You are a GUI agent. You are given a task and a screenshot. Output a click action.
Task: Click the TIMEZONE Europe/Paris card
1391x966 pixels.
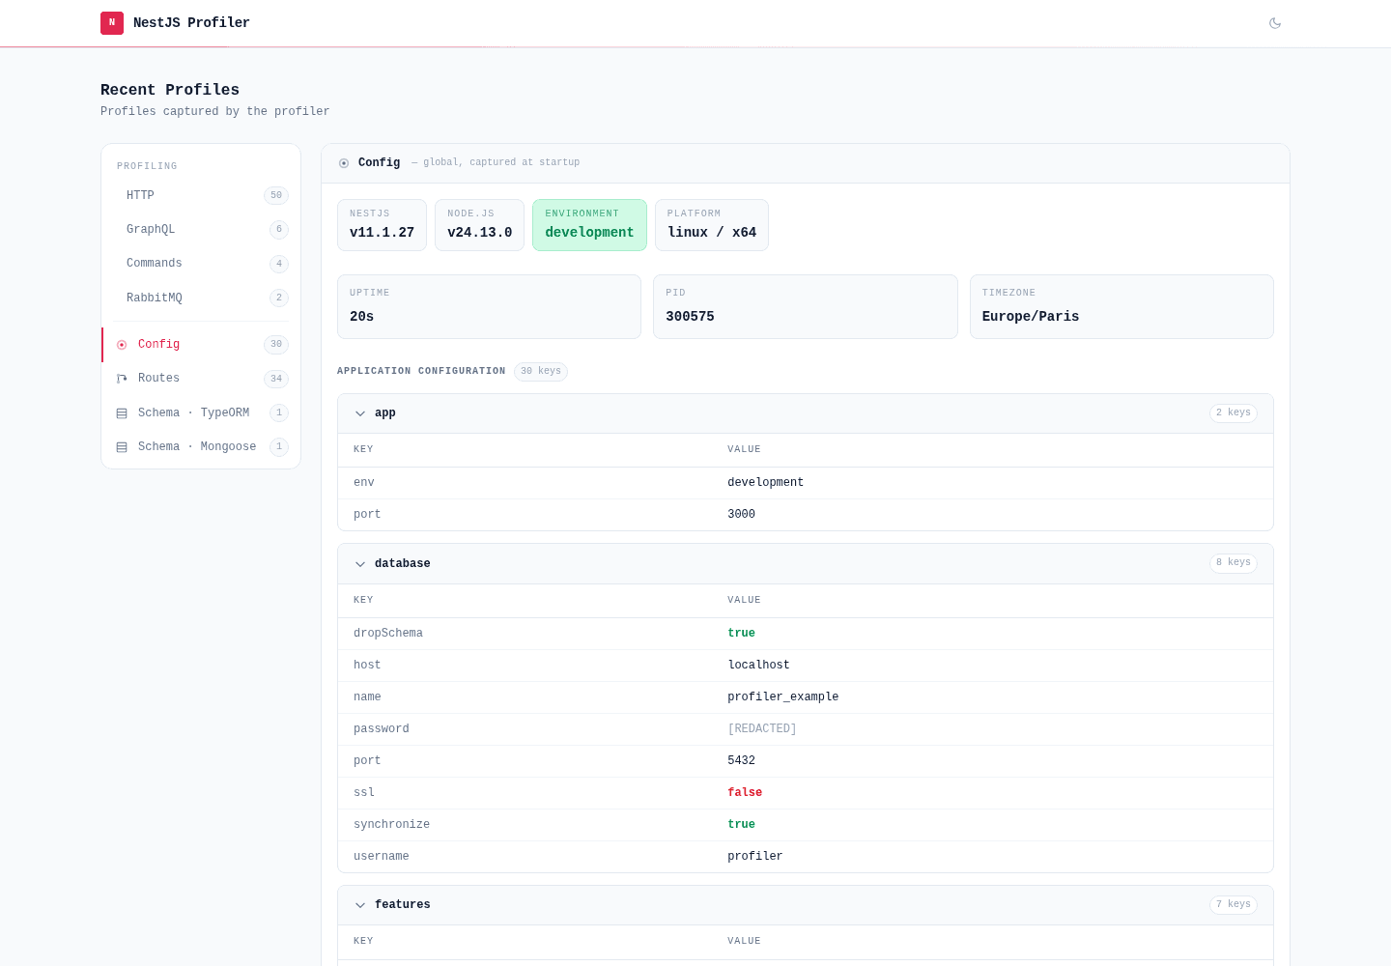(1121, 306)
